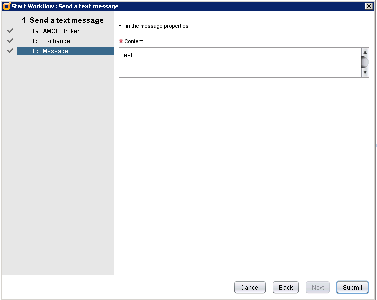This screenshot has width=377, height=300.
Task: Click the Content field label
Action: pyautogui.click(x=134, y=41)
